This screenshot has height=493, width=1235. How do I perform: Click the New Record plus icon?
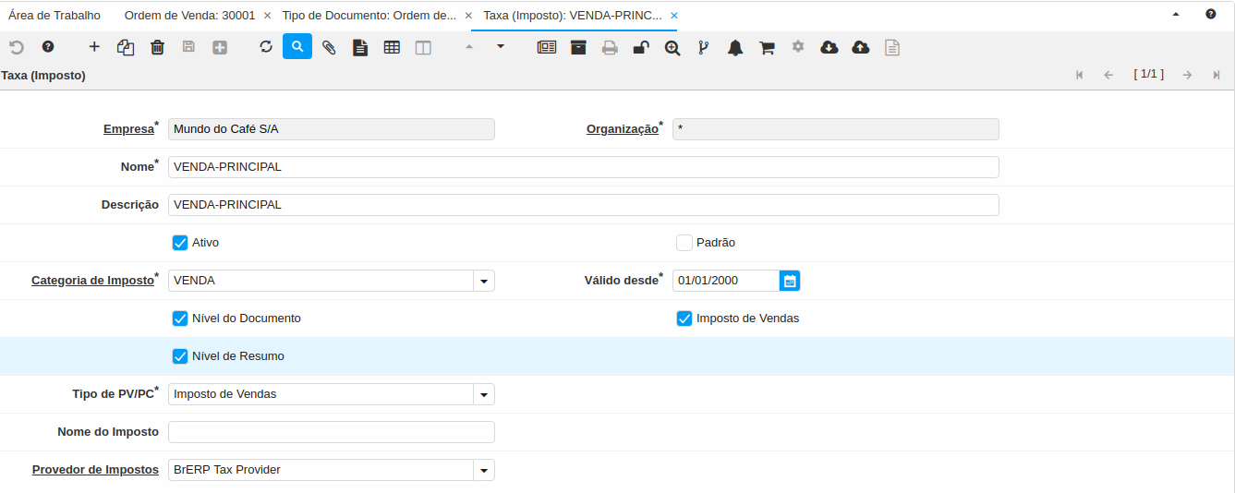click(94, 47)
